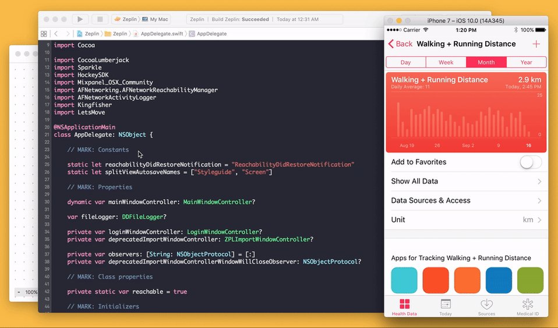The height and width of the screenshot is (328, 558).
Task: Click the "ReachabilityDidRestoreNotification" string literal
Action: pyautogui.click(x=293, y=165)
